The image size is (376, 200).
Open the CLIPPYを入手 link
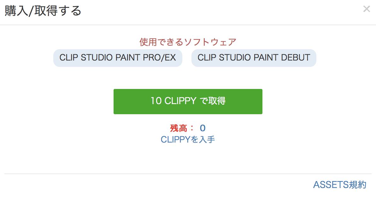[188, 139]
